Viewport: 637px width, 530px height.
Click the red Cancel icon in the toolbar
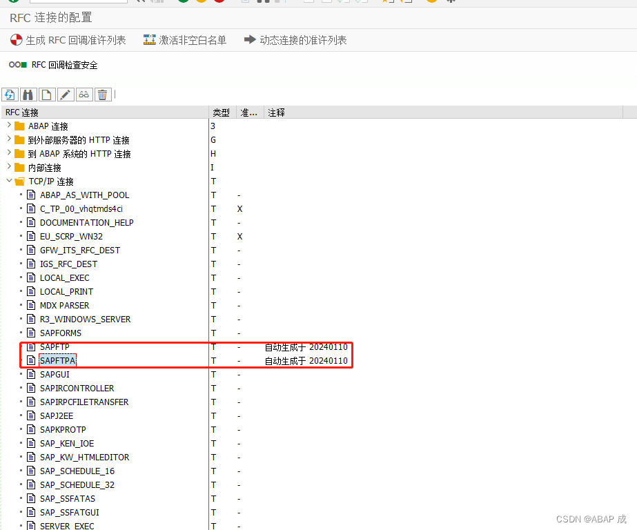(x=221, y=3)
